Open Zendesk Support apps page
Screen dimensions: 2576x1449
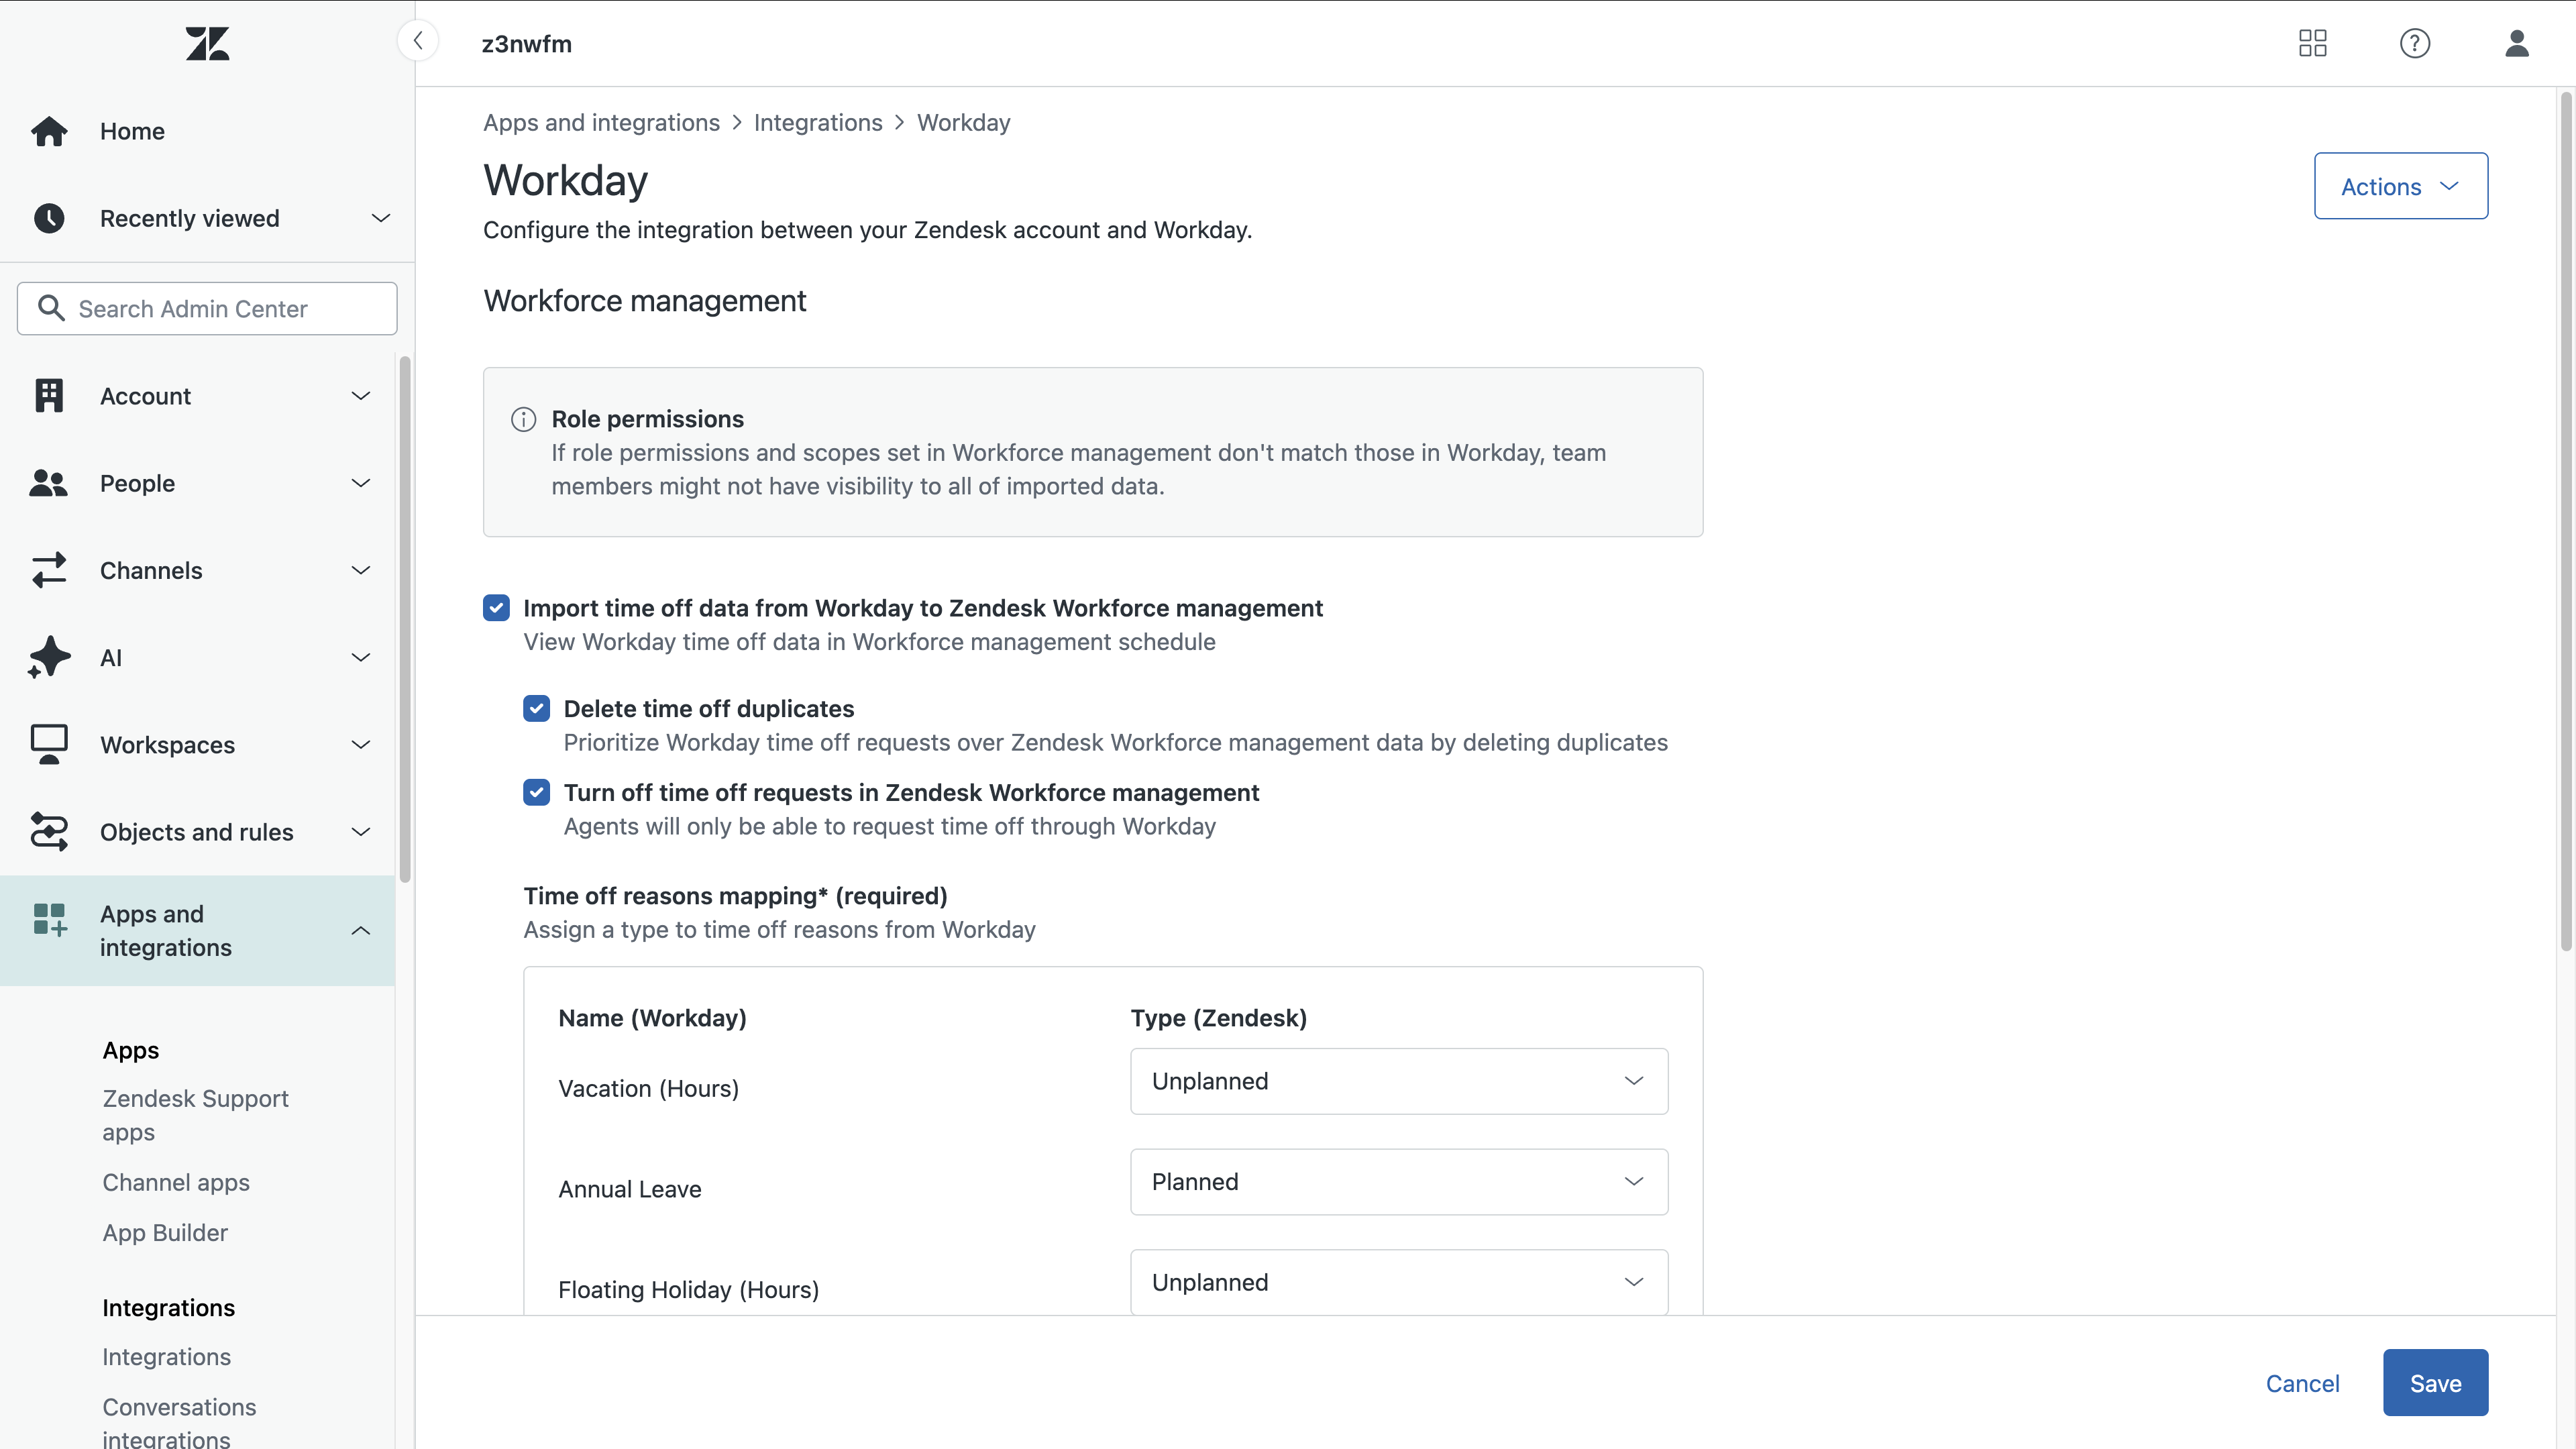[195, 1115]
